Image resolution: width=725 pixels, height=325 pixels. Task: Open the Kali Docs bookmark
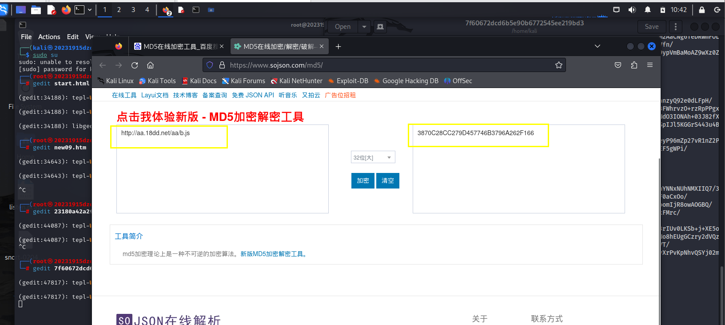[199, 81]
